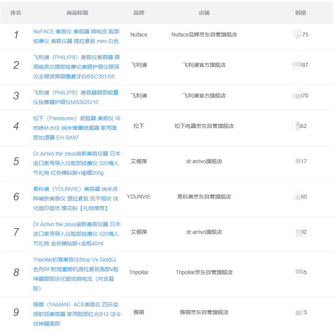Open the 松下 EH-SA97 蒸脸器 product link

(x=77, y=128)
